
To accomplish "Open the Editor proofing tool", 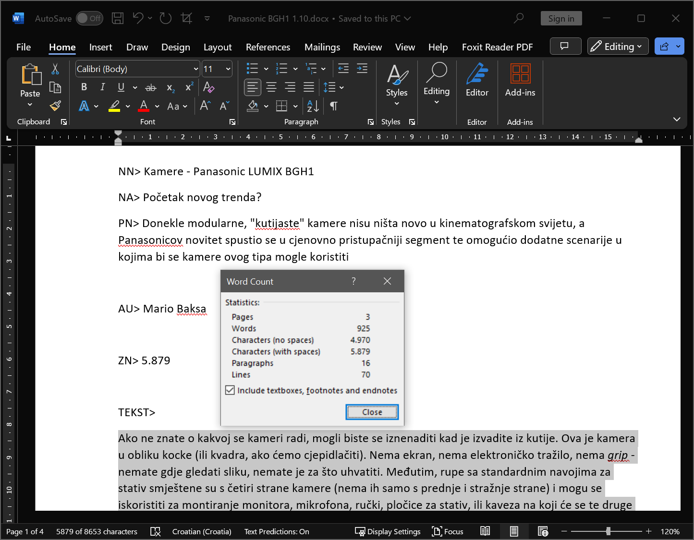I will coord(477,80).
